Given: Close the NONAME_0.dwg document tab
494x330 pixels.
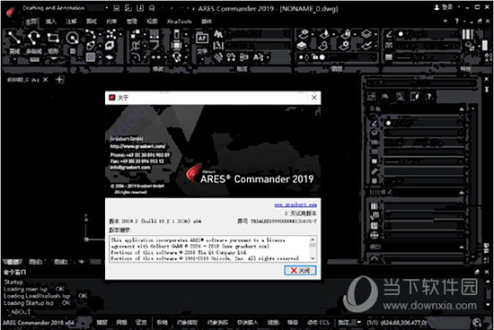Looking at the screenshot, I should 45,80.
